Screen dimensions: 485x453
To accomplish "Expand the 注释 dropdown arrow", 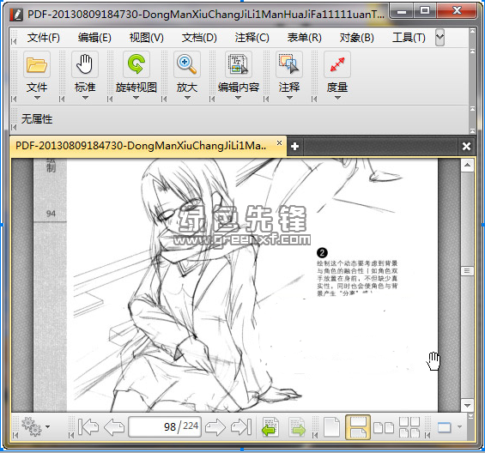I will pyautogui.click(x=289, y=98).
